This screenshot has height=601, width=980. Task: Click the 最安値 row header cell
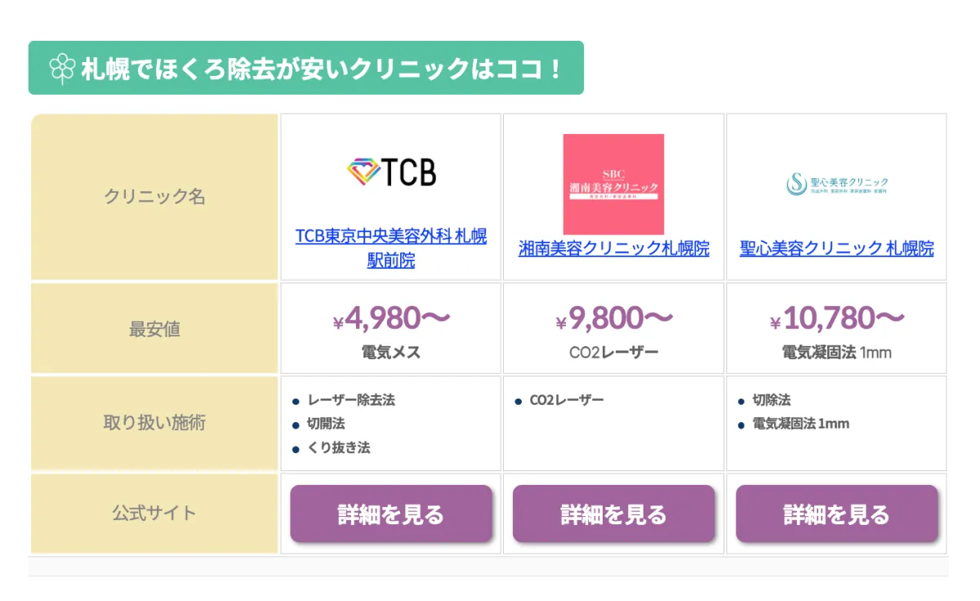[155, 329]
